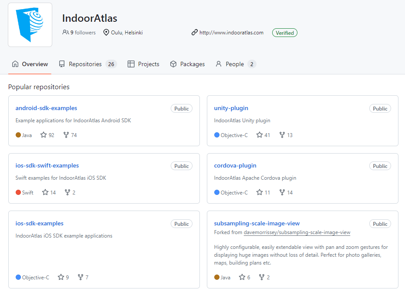405x295 pixels.
Task: Open the android-sdk-examples repository
Action: click(46, 108)
